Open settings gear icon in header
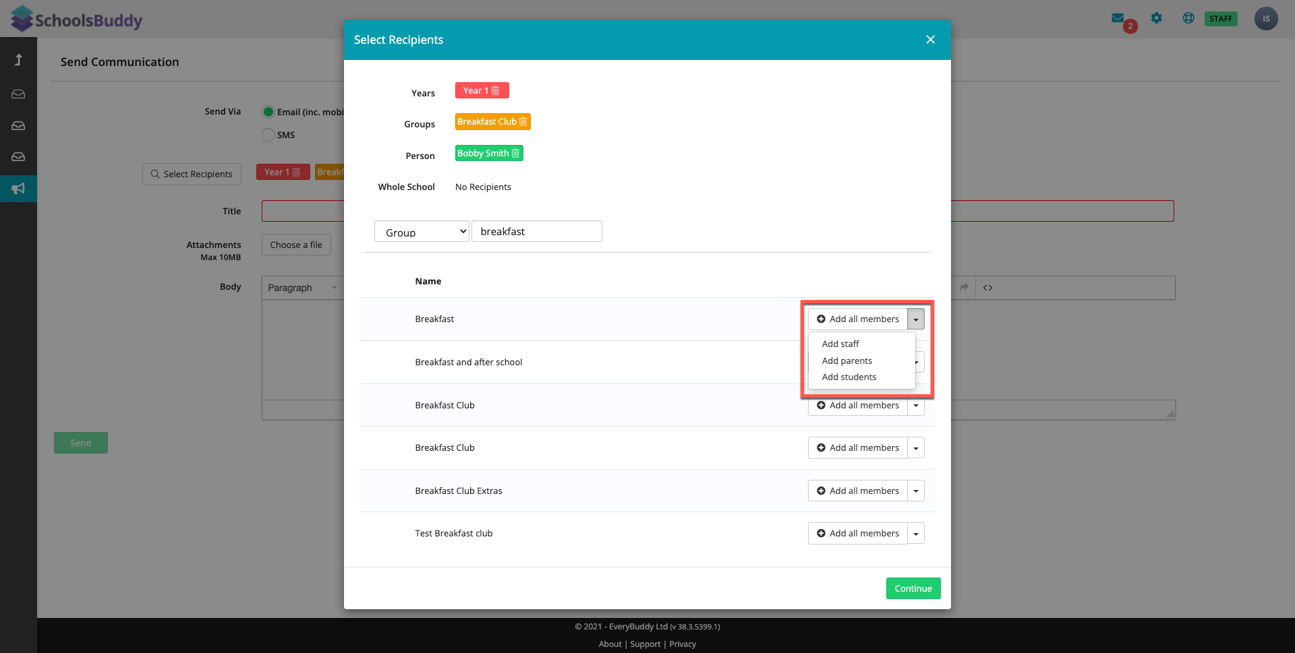The height and width of the screenshot is (653, 1295). (1157, 18)
